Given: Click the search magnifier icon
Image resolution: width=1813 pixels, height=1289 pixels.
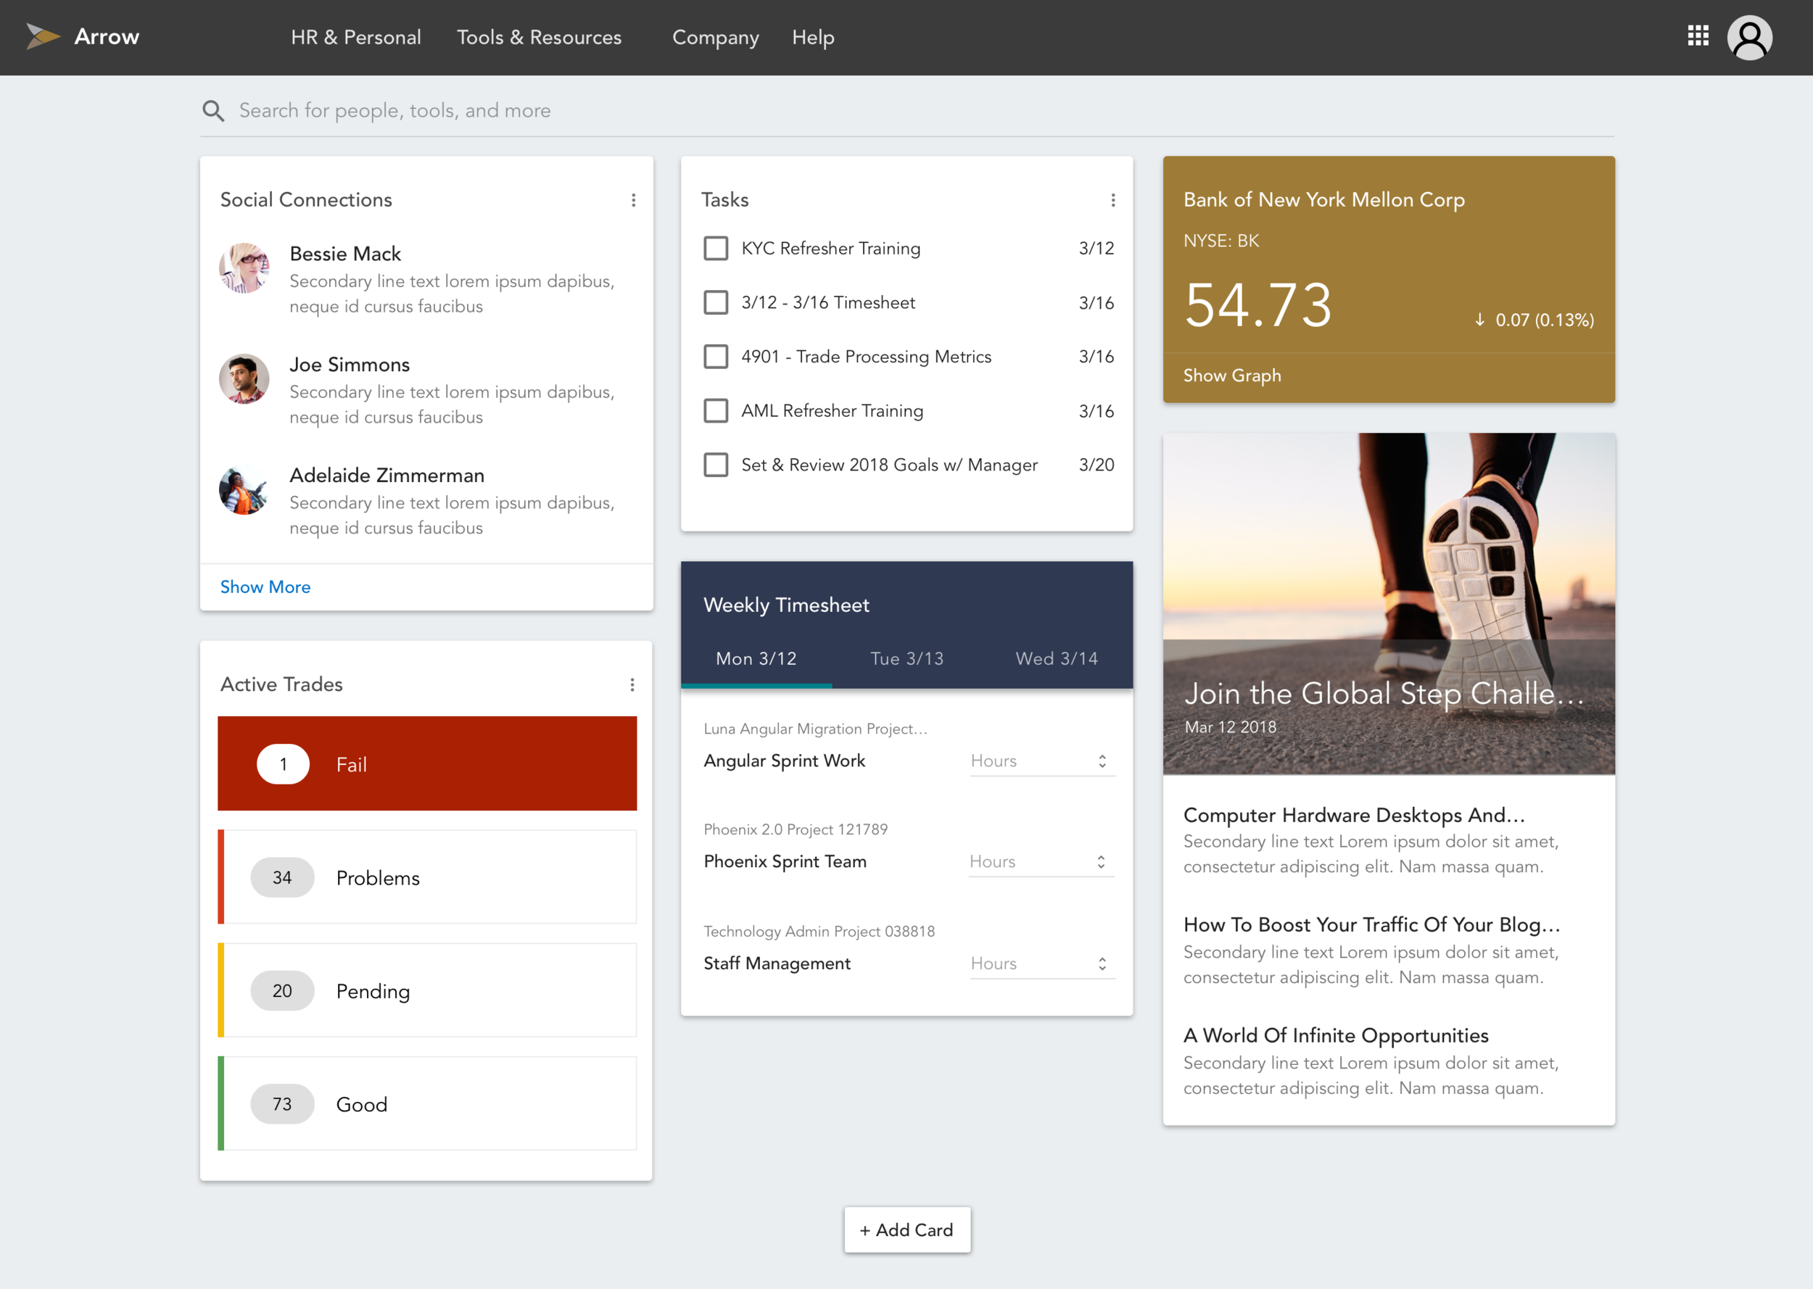Looking at the screenshot, I should click(212, 110).
